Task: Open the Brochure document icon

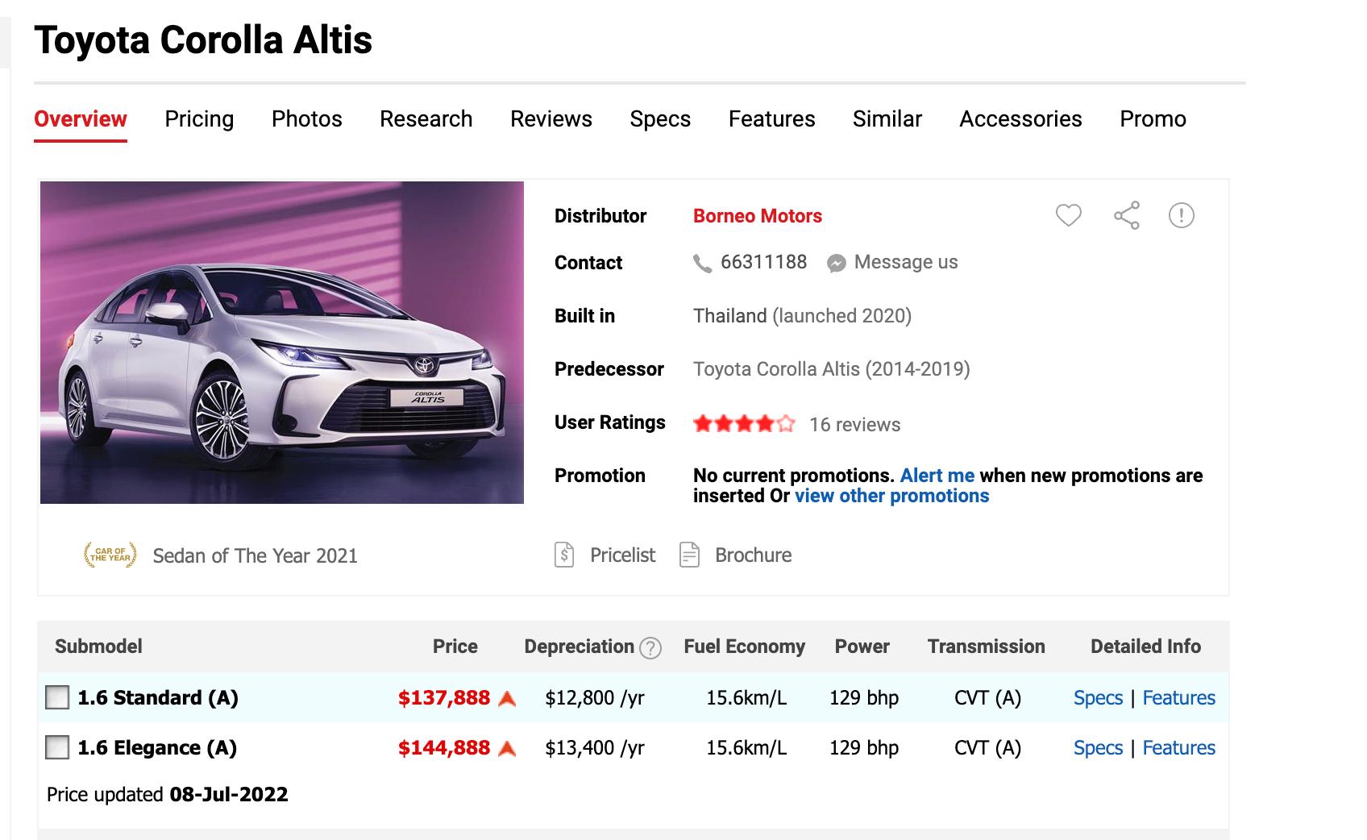Action: click(689, 555)
